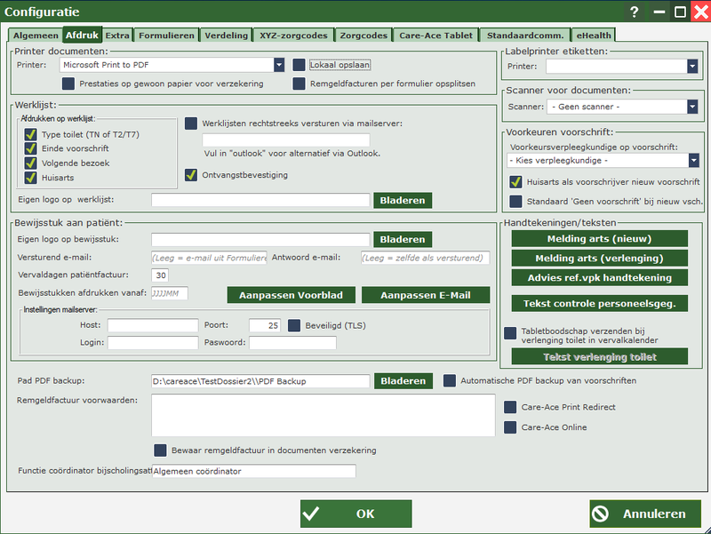Click the help question mark icon
This screenshot has width=711, height=534.
635,12
